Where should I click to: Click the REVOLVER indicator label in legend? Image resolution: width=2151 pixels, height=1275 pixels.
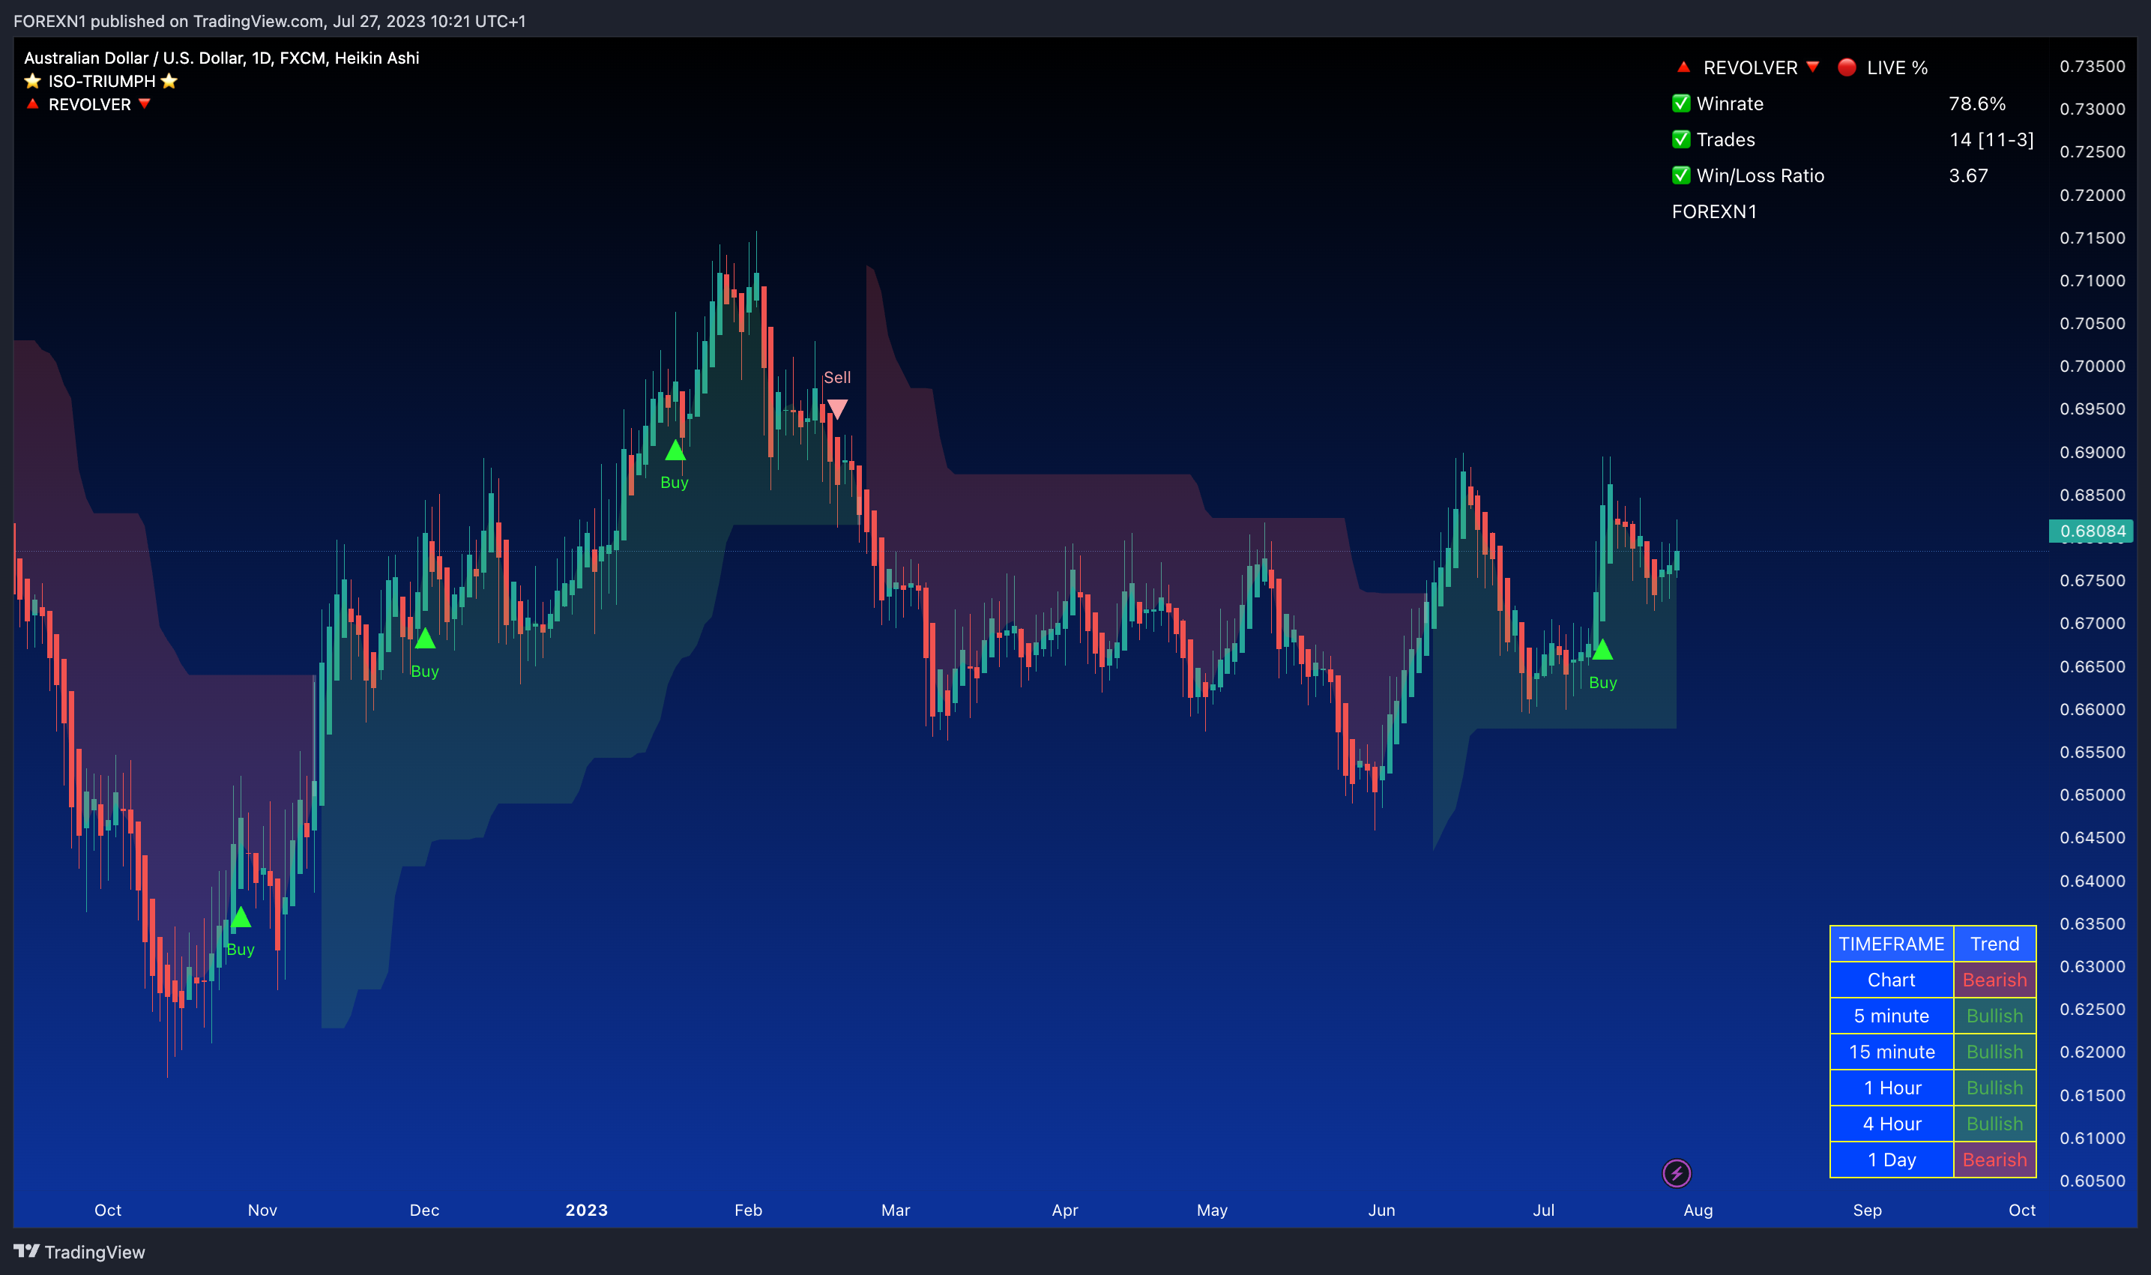click(88, 104)
